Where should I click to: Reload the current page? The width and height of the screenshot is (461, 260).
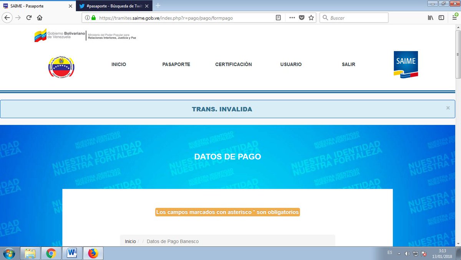[29, 18]
